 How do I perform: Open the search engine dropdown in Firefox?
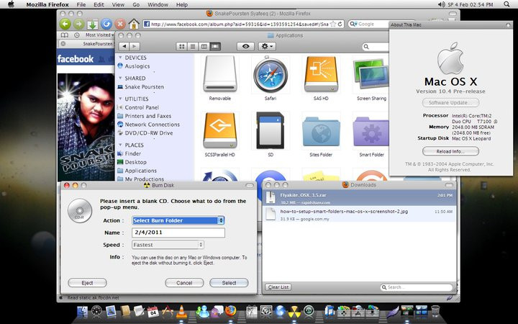click(353, 24)
